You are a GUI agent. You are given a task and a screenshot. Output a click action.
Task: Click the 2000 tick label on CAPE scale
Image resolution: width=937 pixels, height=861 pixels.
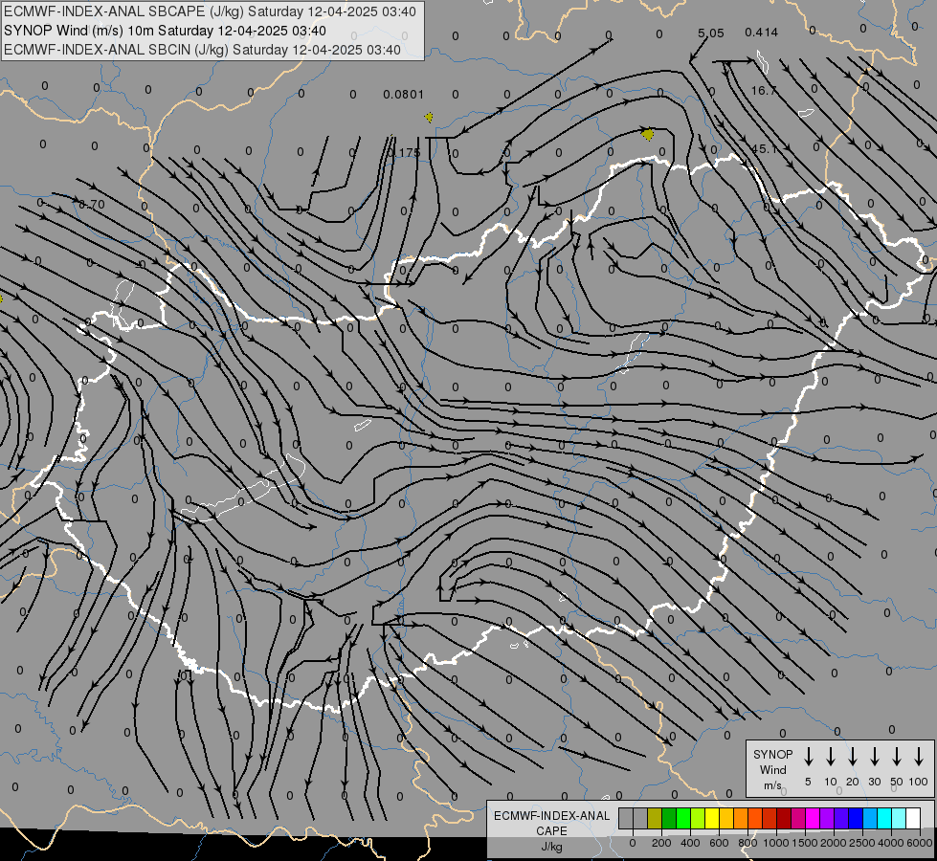pos(834,843)
